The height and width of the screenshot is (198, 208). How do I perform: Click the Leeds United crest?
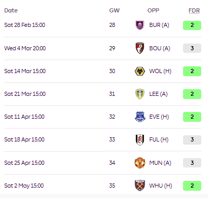tap(140, 94)
